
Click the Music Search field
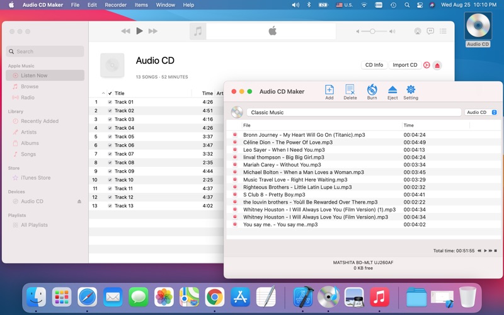pyautogui.click(x=45, y=52)
